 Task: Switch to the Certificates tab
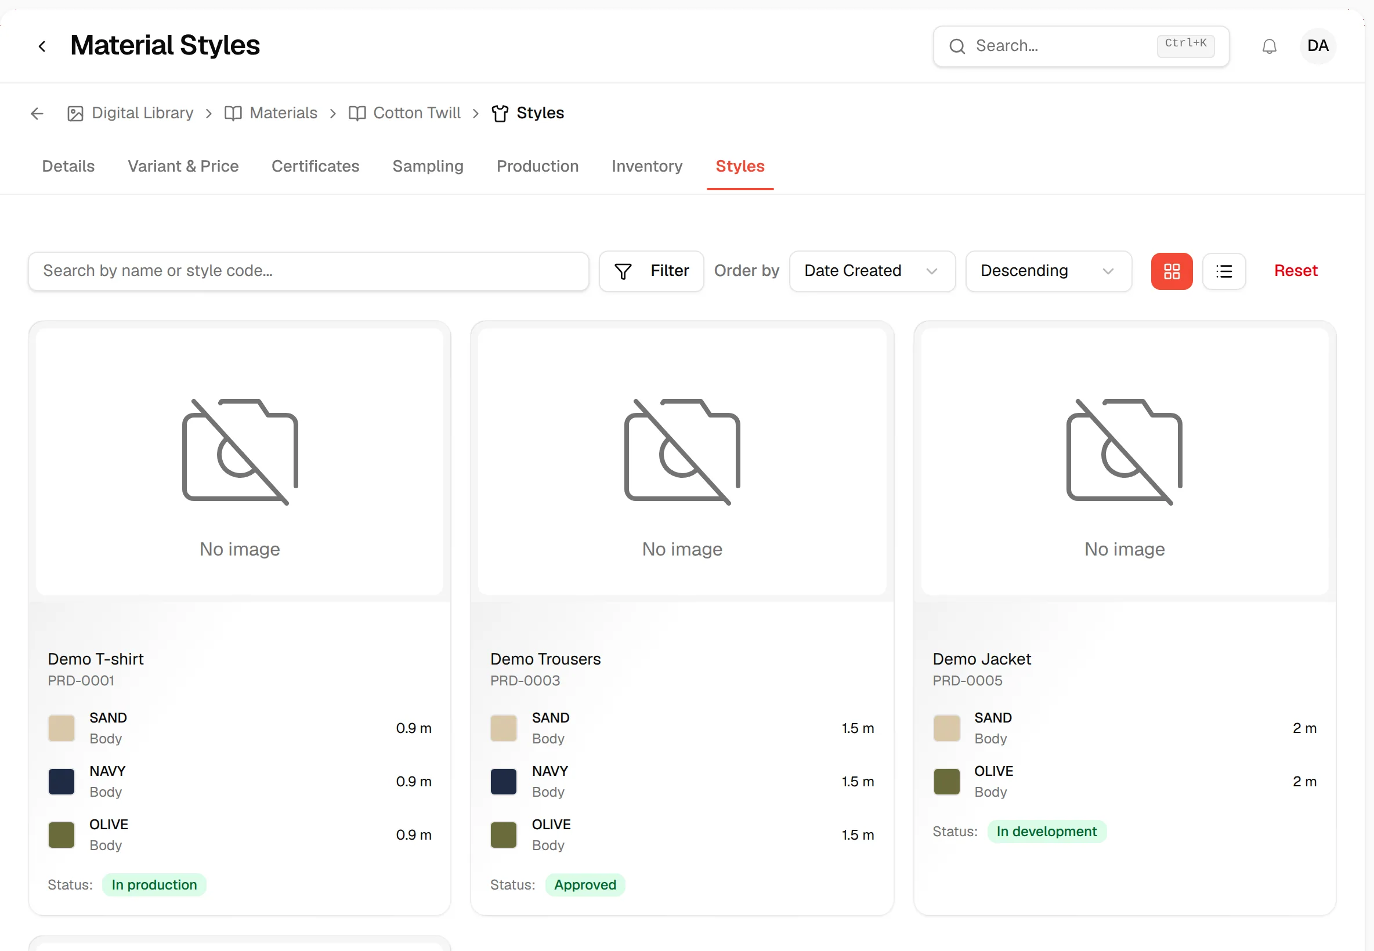pyautogui.click(x=315, y=166)
